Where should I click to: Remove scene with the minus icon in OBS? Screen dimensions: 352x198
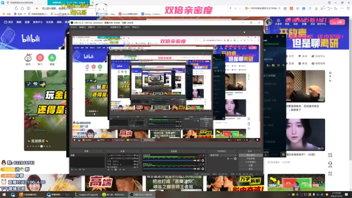point(76,169)
